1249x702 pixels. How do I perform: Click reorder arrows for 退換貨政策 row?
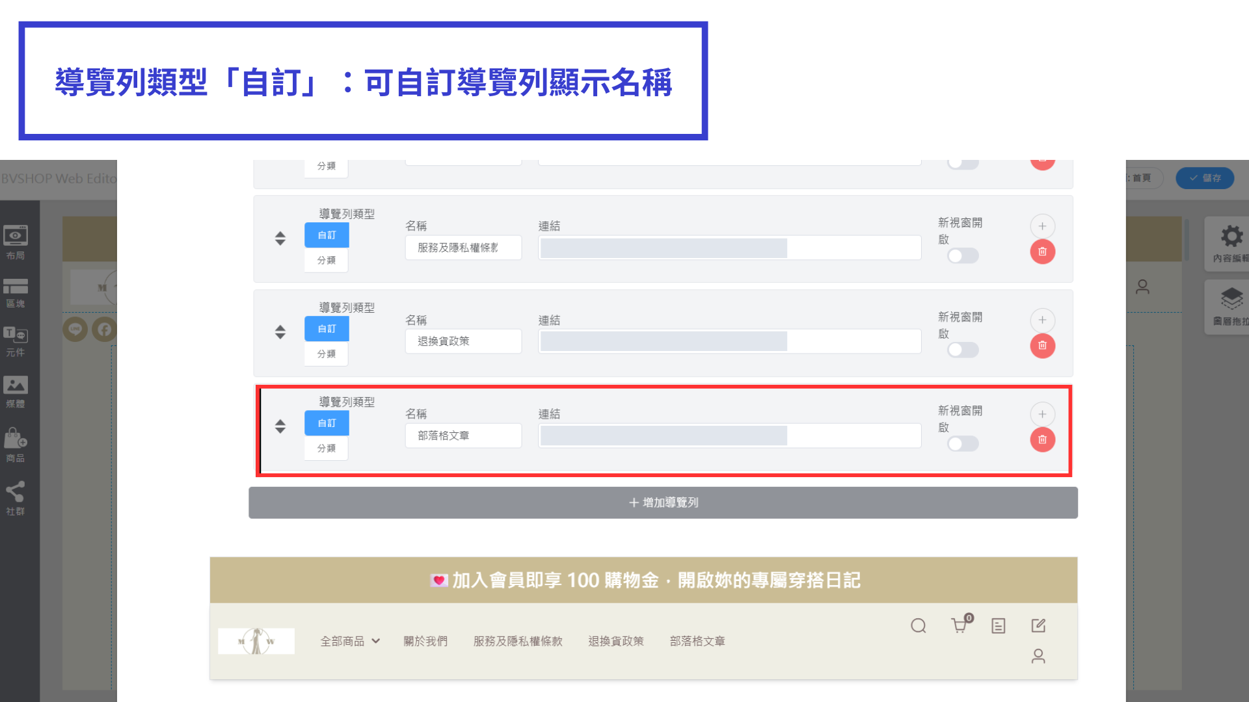pyautogui.click(x=280, y=332)
